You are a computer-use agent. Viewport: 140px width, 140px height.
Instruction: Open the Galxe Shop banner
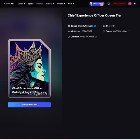(97, 4)
